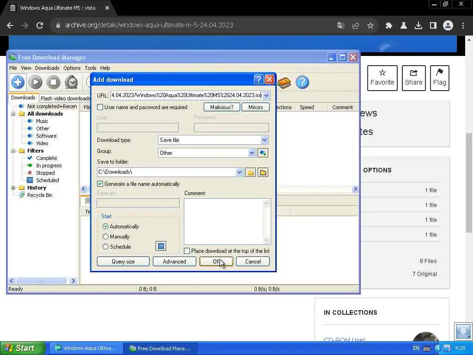Open the browser side panel icon
The width and height of the screenshot is (473, 355).
tap(433, 25)
